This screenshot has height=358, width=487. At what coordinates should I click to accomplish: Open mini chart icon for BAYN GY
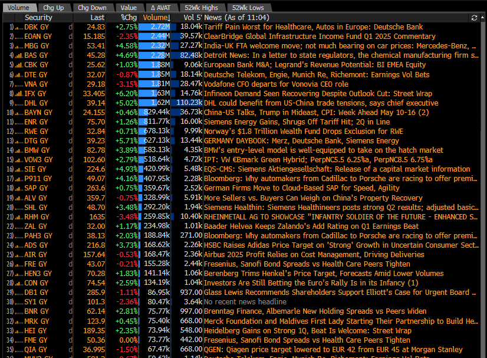click(x=19, y=113)
